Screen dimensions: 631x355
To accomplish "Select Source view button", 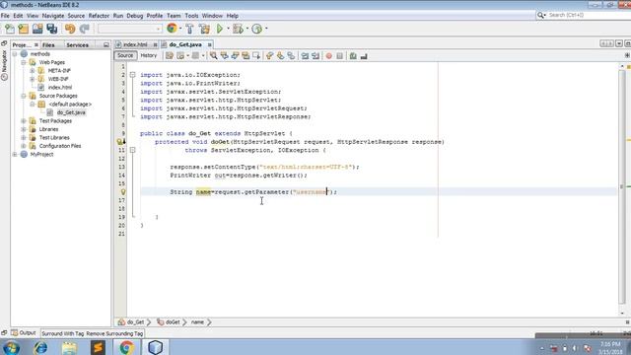I will 125,55.
